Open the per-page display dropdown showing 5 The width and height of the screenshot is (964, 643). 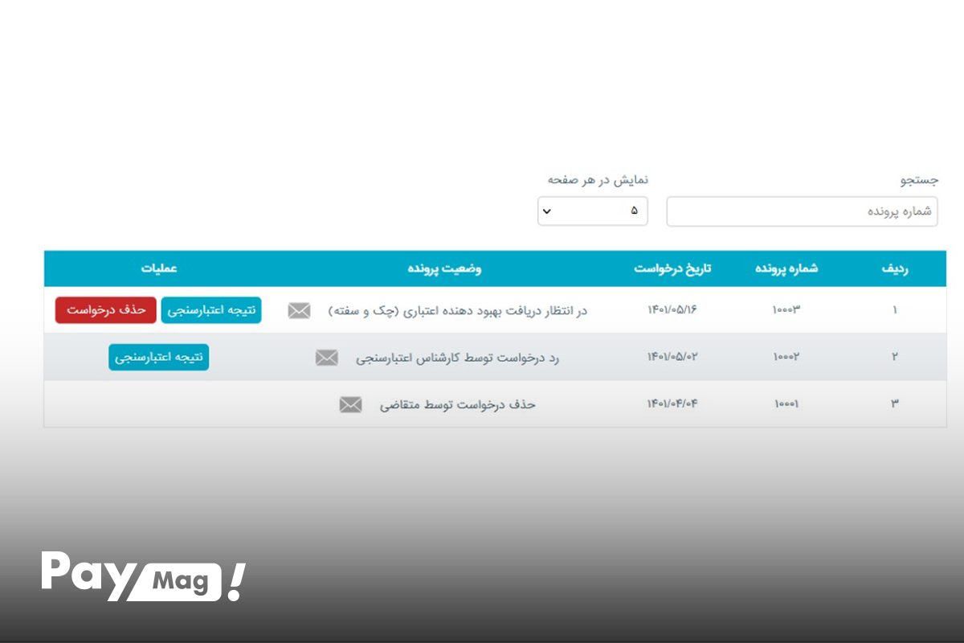[x=593, y=211]
